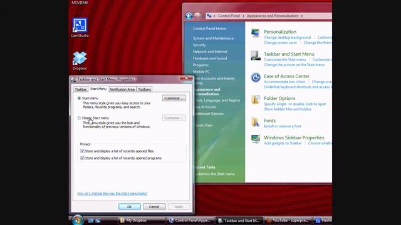Switch to the Taskbar tab

point(81,89)
